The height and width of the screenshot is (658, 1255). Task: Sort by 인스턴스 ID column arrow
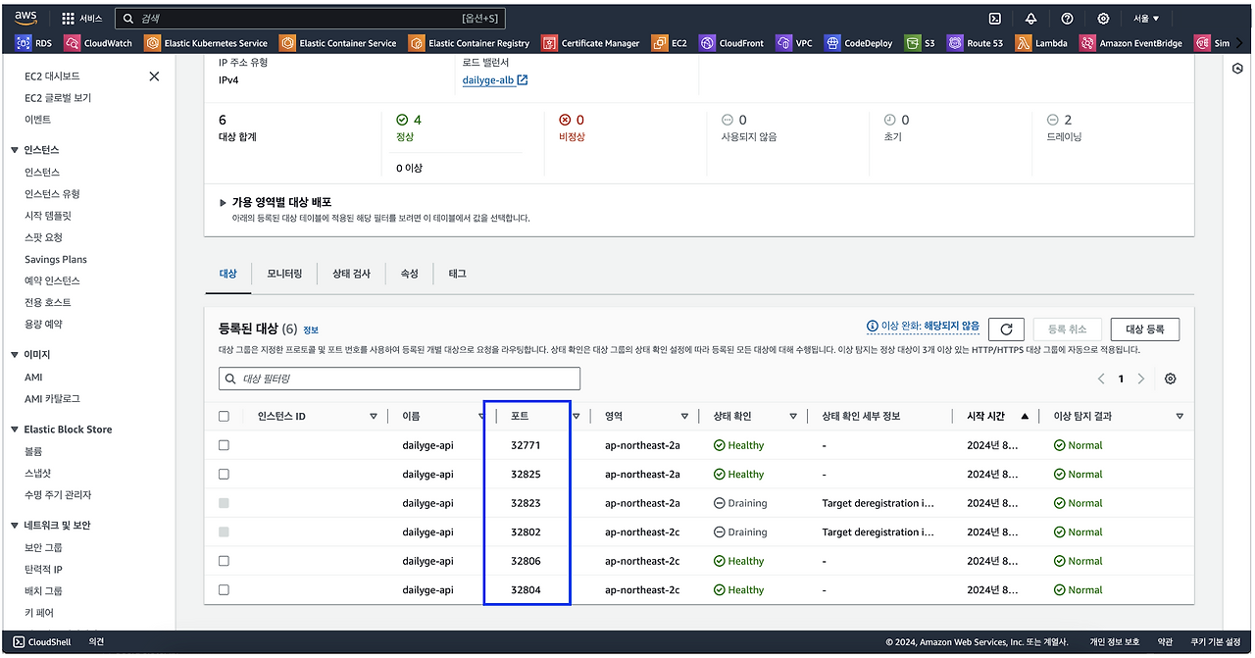tap(374, 417)
